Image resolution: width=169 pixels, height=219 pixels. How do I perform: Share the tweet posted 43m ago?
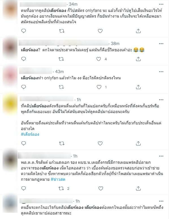tap(138, 87)
